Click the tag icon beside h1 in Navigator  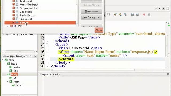(11, 78)
